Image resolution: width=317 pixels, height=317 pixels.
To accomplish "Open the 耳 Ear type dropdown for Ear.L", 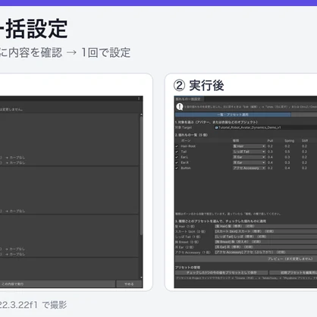I will pos(249,157).
